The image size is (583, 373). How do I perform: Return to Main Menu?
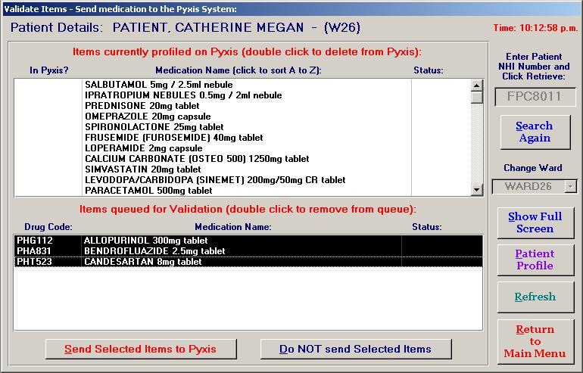click(535, 341)
